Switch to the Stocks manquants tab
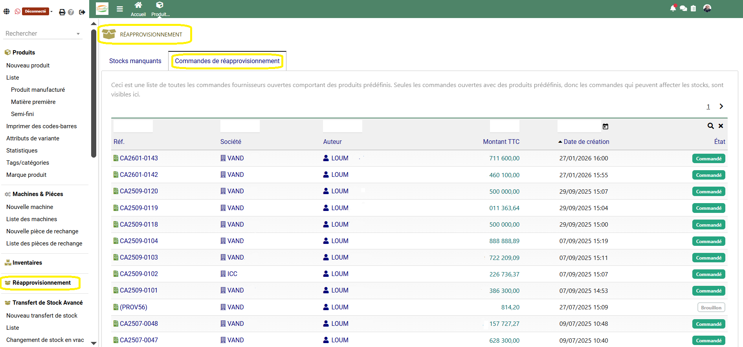Image resolution: width=743 pixels, height=347 pixels. (x=135, y=61)
